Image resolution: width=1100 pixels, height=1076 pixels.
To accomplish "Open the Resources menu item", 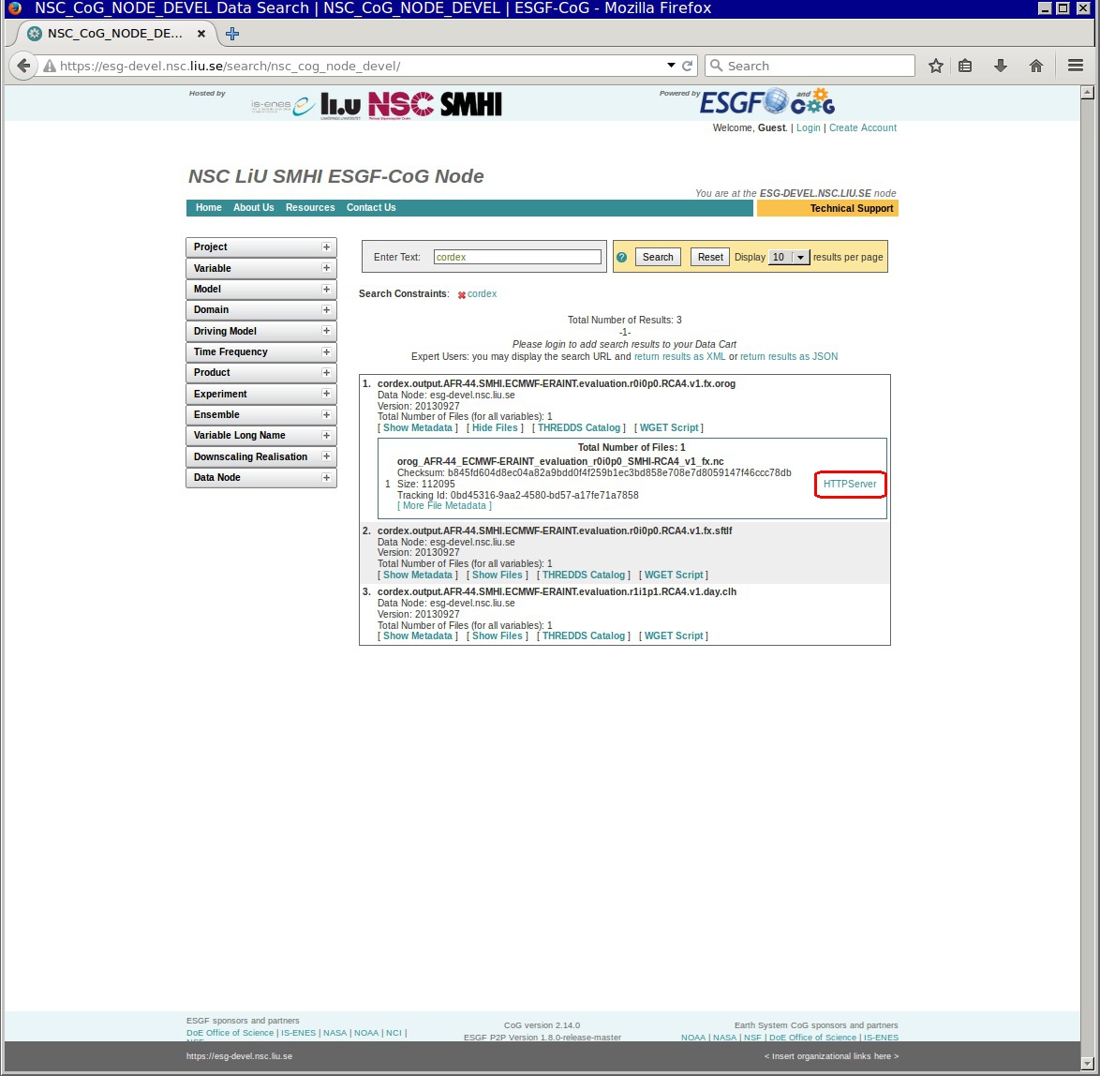I will [310, 208].
